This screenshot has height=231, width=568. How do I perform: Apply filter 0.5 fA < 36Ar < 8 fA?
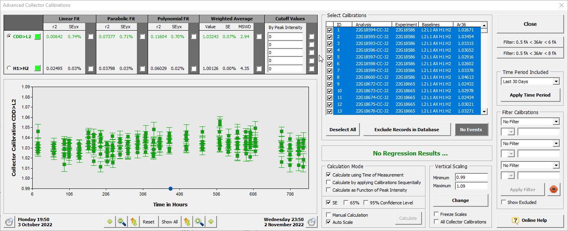(530, 53)
